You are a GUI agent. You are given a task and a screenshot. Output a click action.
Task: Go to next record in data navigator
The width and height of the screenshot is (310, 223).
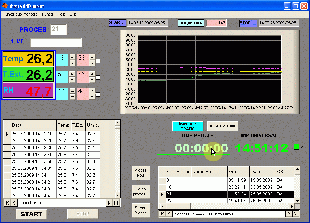pyautogui.click(x=109, y=203)
